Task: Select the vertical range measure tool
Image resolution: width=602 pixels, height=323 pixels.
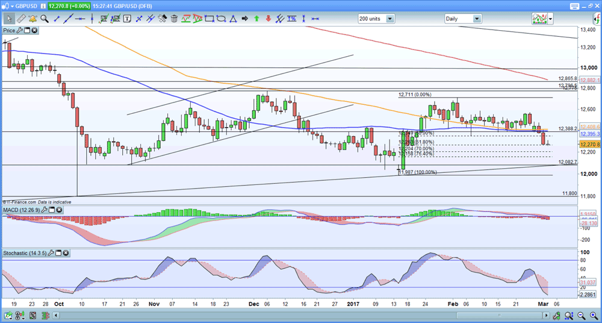Action: pyautogui.click(x=303, y=18)
